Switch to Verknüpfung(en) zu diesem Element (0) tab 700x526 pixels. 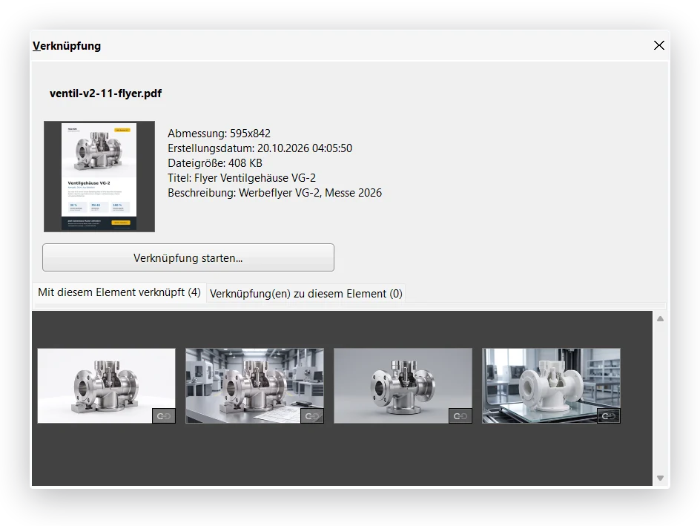pyautogui.click(x=306, y=294)
